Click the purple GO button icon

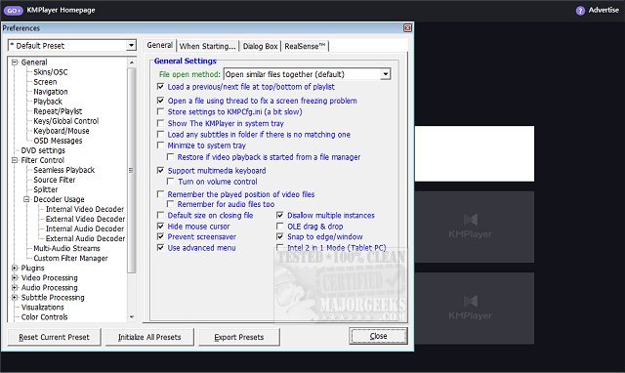point(13,11)
